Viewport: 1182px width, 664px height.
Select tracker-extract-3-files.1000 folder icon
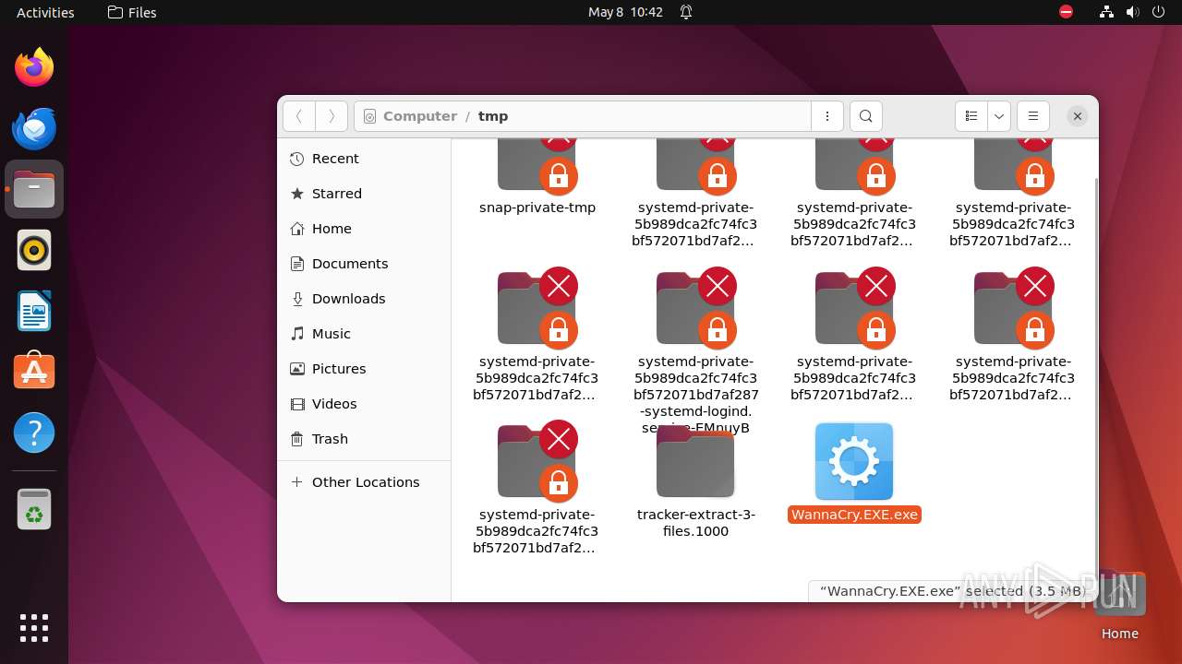coord(695,461)
